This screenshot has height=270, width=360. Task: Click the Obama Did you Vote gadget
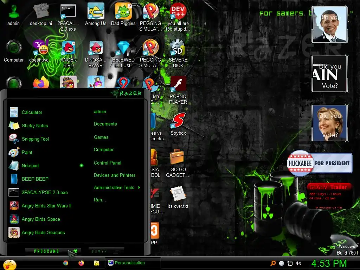click(x=329, y=25)
